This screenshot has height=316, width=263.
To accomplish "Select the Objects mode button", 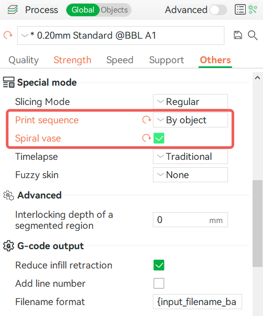I will click(x=114, y=10).
